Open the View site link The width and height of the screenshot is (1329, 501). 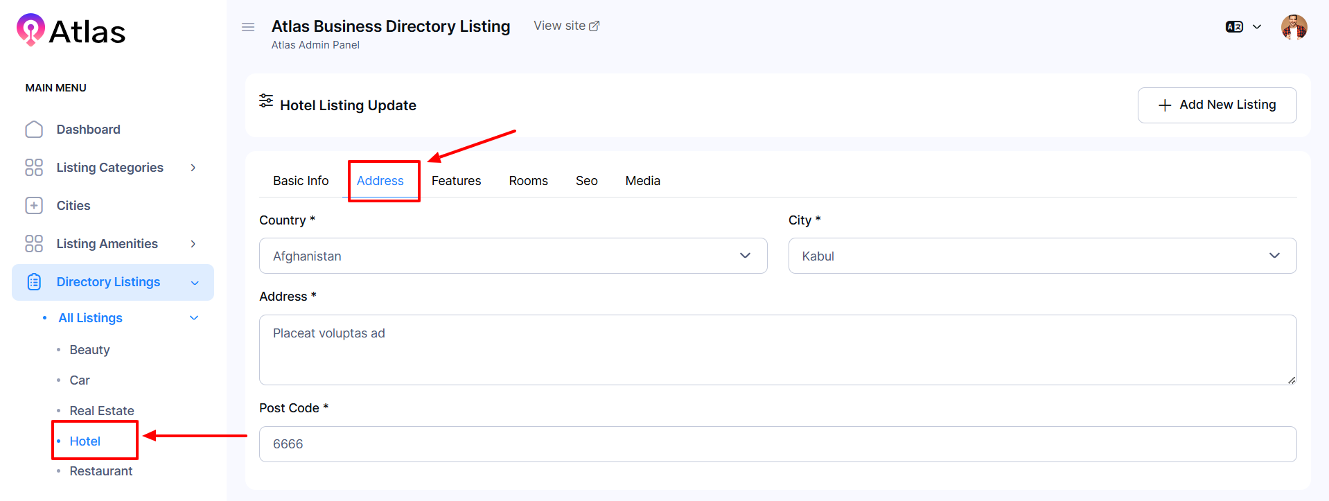[566, 26]
